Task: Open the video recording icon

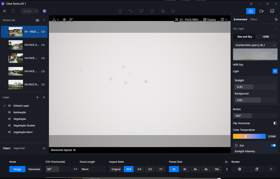Action: [261, 11]
